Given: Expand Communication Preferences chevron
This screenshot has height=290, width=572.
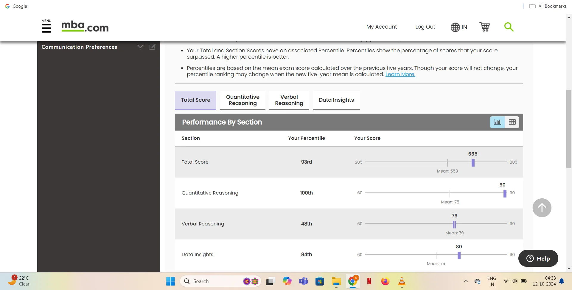Looking at the screenshot, I should tap(140, 47).
